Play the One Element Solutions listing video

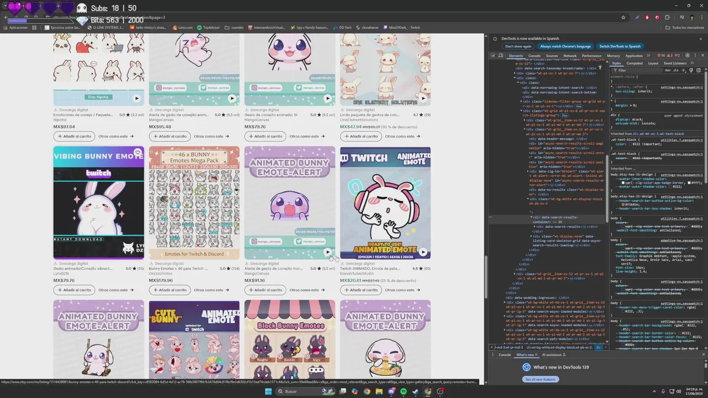tap(423, 98)
